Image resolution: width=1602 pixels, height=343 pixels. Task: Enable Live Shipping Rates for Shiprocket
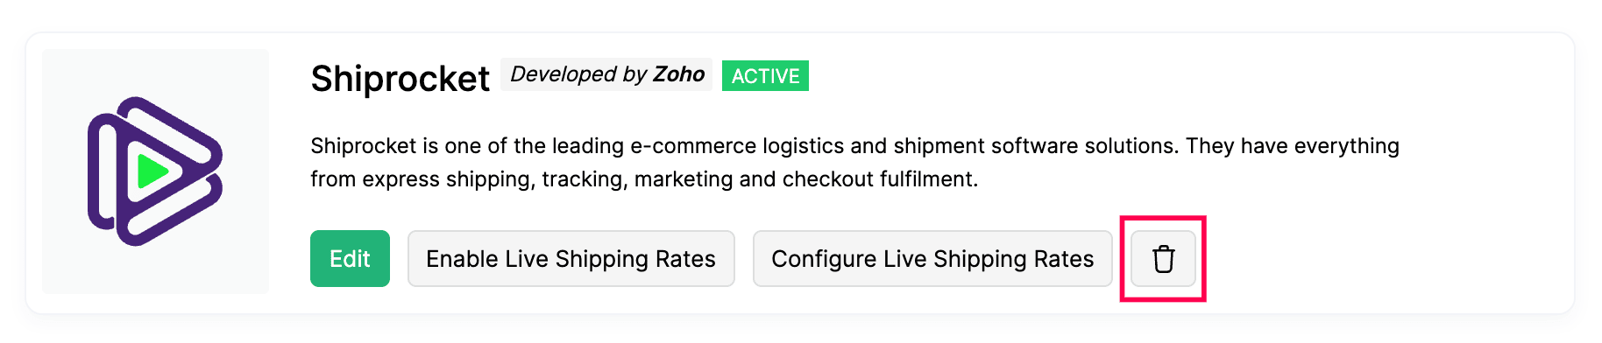click(571, 259)
